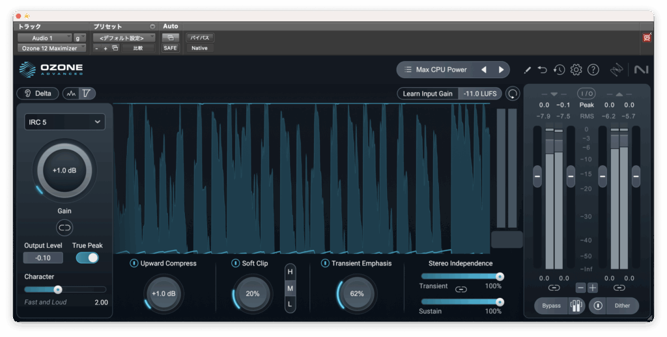The height and width of the screenshot is (337, 667).
Task: Disable the Soft Clip power button
Action: click(236, 263)
